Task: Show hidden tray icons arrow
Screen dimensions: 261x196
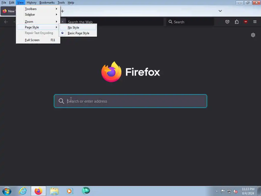Action: [x=217, y=191]
